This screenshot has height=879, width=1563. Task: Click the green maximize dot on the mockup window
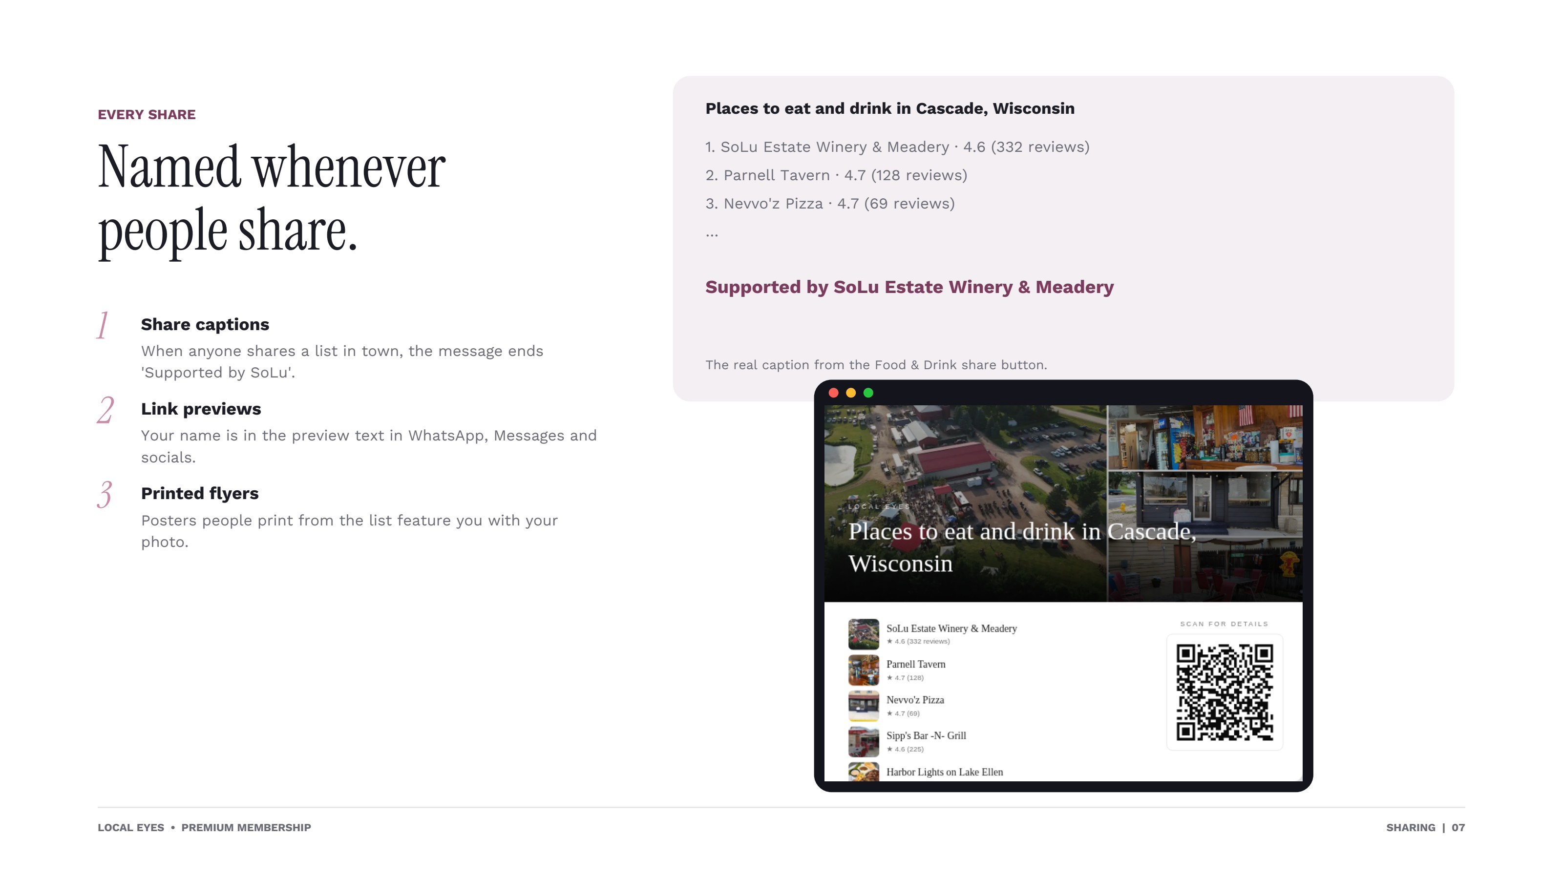(868, 393)
